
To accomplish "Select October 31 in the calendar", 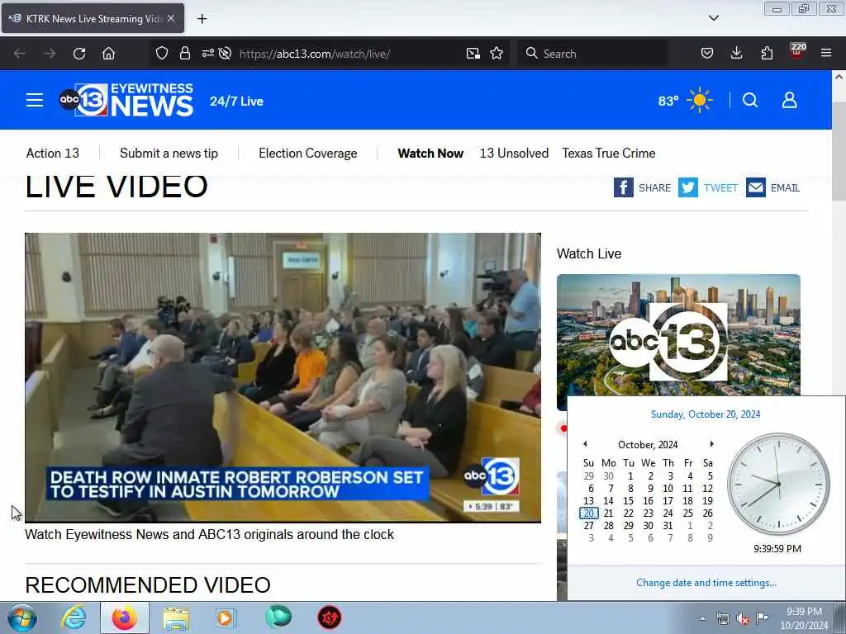I will (668, 526).
